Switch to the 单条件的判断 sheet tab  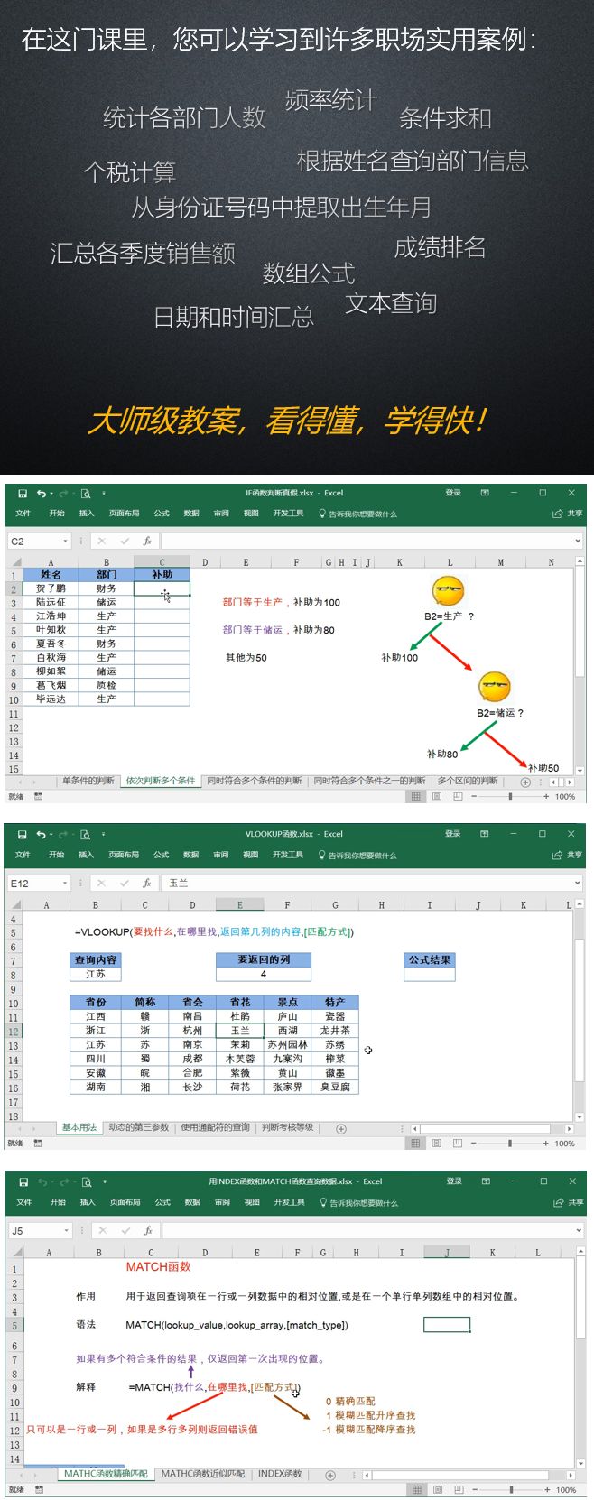(88, 781)
